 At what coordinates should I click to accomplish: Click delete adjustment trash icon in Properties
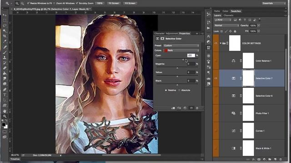pyautogui.click(x=197, y=108)
